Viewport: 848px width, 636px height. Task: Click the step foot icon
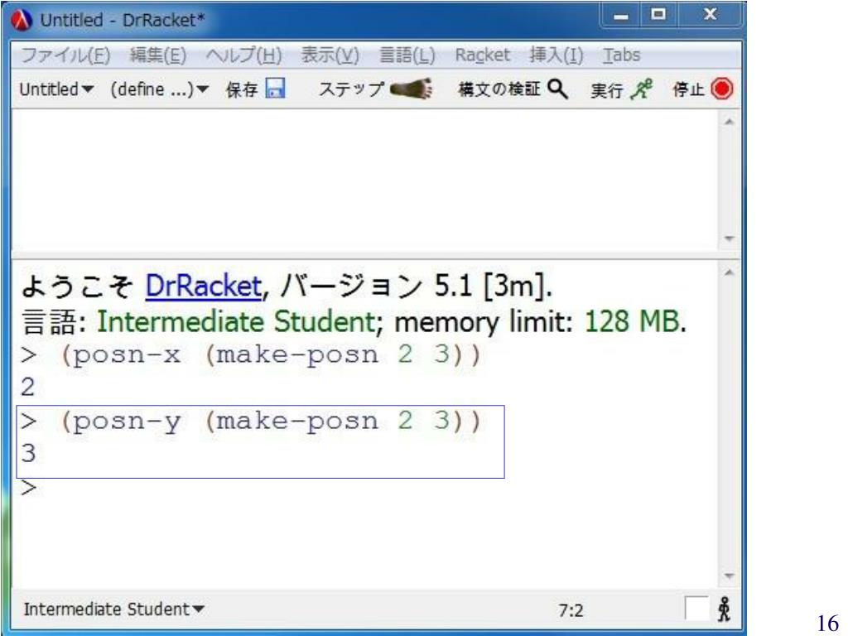point(412,89)
